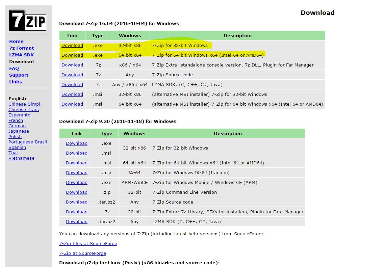
Task: Go to the 7z Format page
Action: coord(22,48)
